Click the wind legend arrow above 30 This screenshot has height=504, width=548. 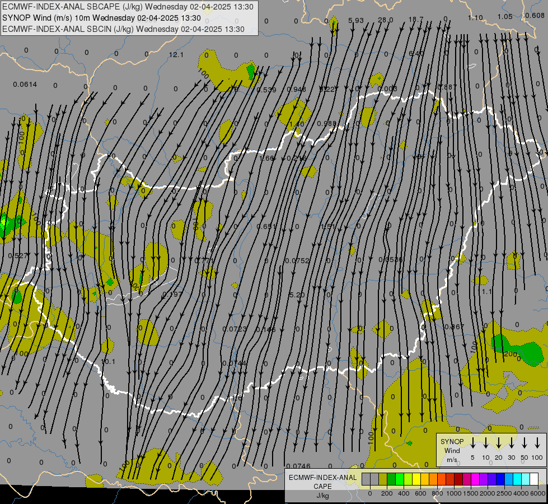point(512,443)
